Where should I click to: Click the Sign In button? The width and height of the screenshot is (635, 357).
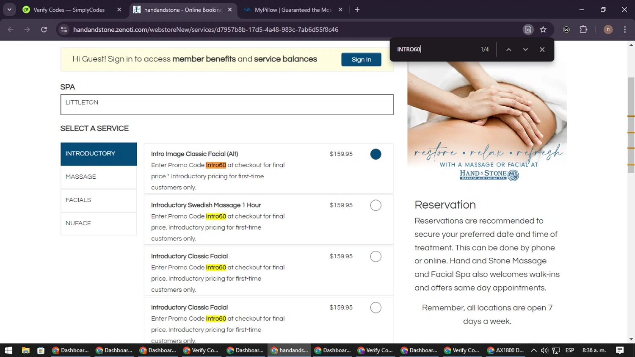pyautogui.click(x=361, y=60)
